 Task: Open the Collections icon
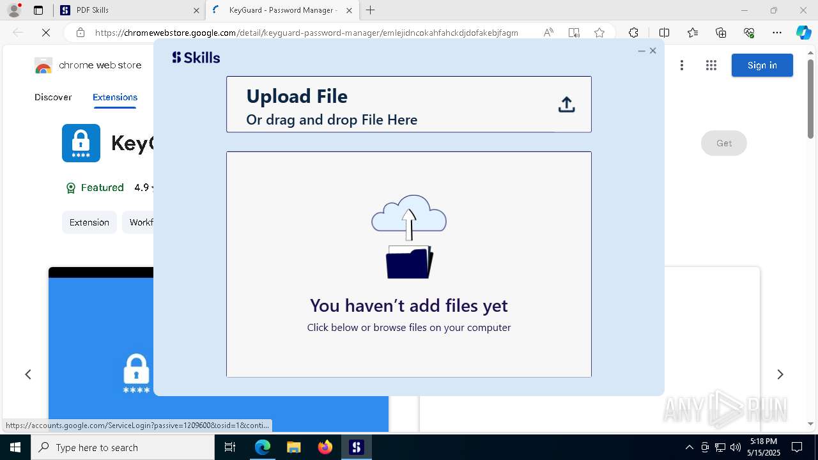[x=721, y=33]
